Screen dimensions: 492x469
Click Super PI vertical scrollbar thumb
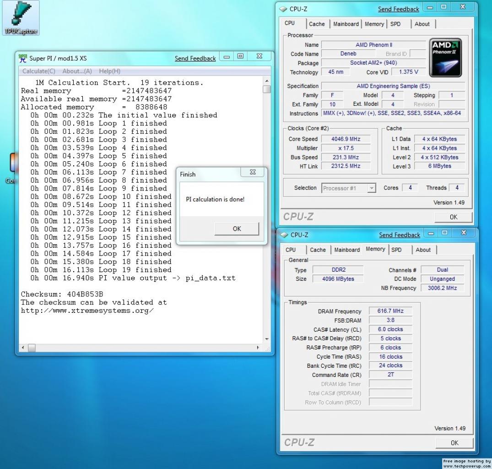pyautogui.click(x=267, y=89)
